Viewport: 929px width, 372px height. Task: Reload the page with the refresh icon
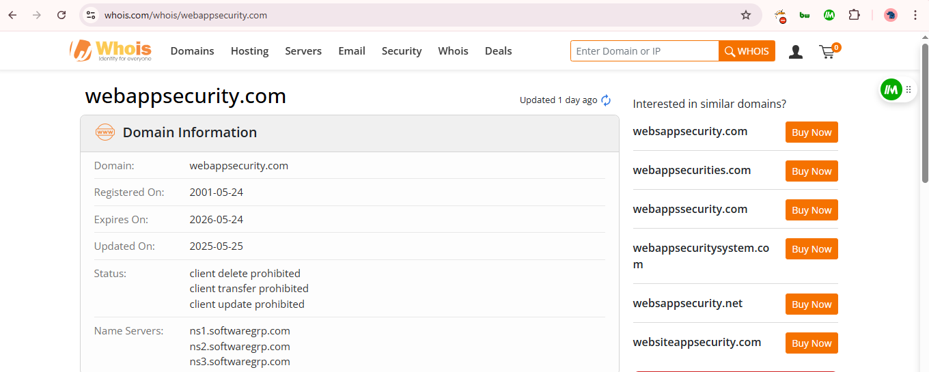point(61,15)
